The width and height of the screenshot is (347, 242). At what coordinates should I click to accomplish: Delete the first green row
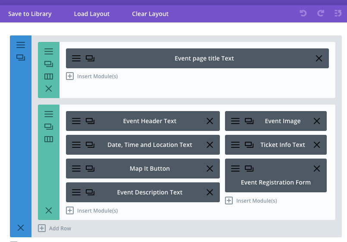click(49, 89)
